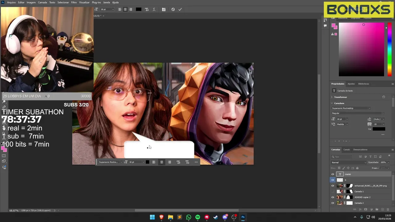Lock transparent pixels for the layer
Viewport: 395px width, 222px height.
[x=339, y=168]
